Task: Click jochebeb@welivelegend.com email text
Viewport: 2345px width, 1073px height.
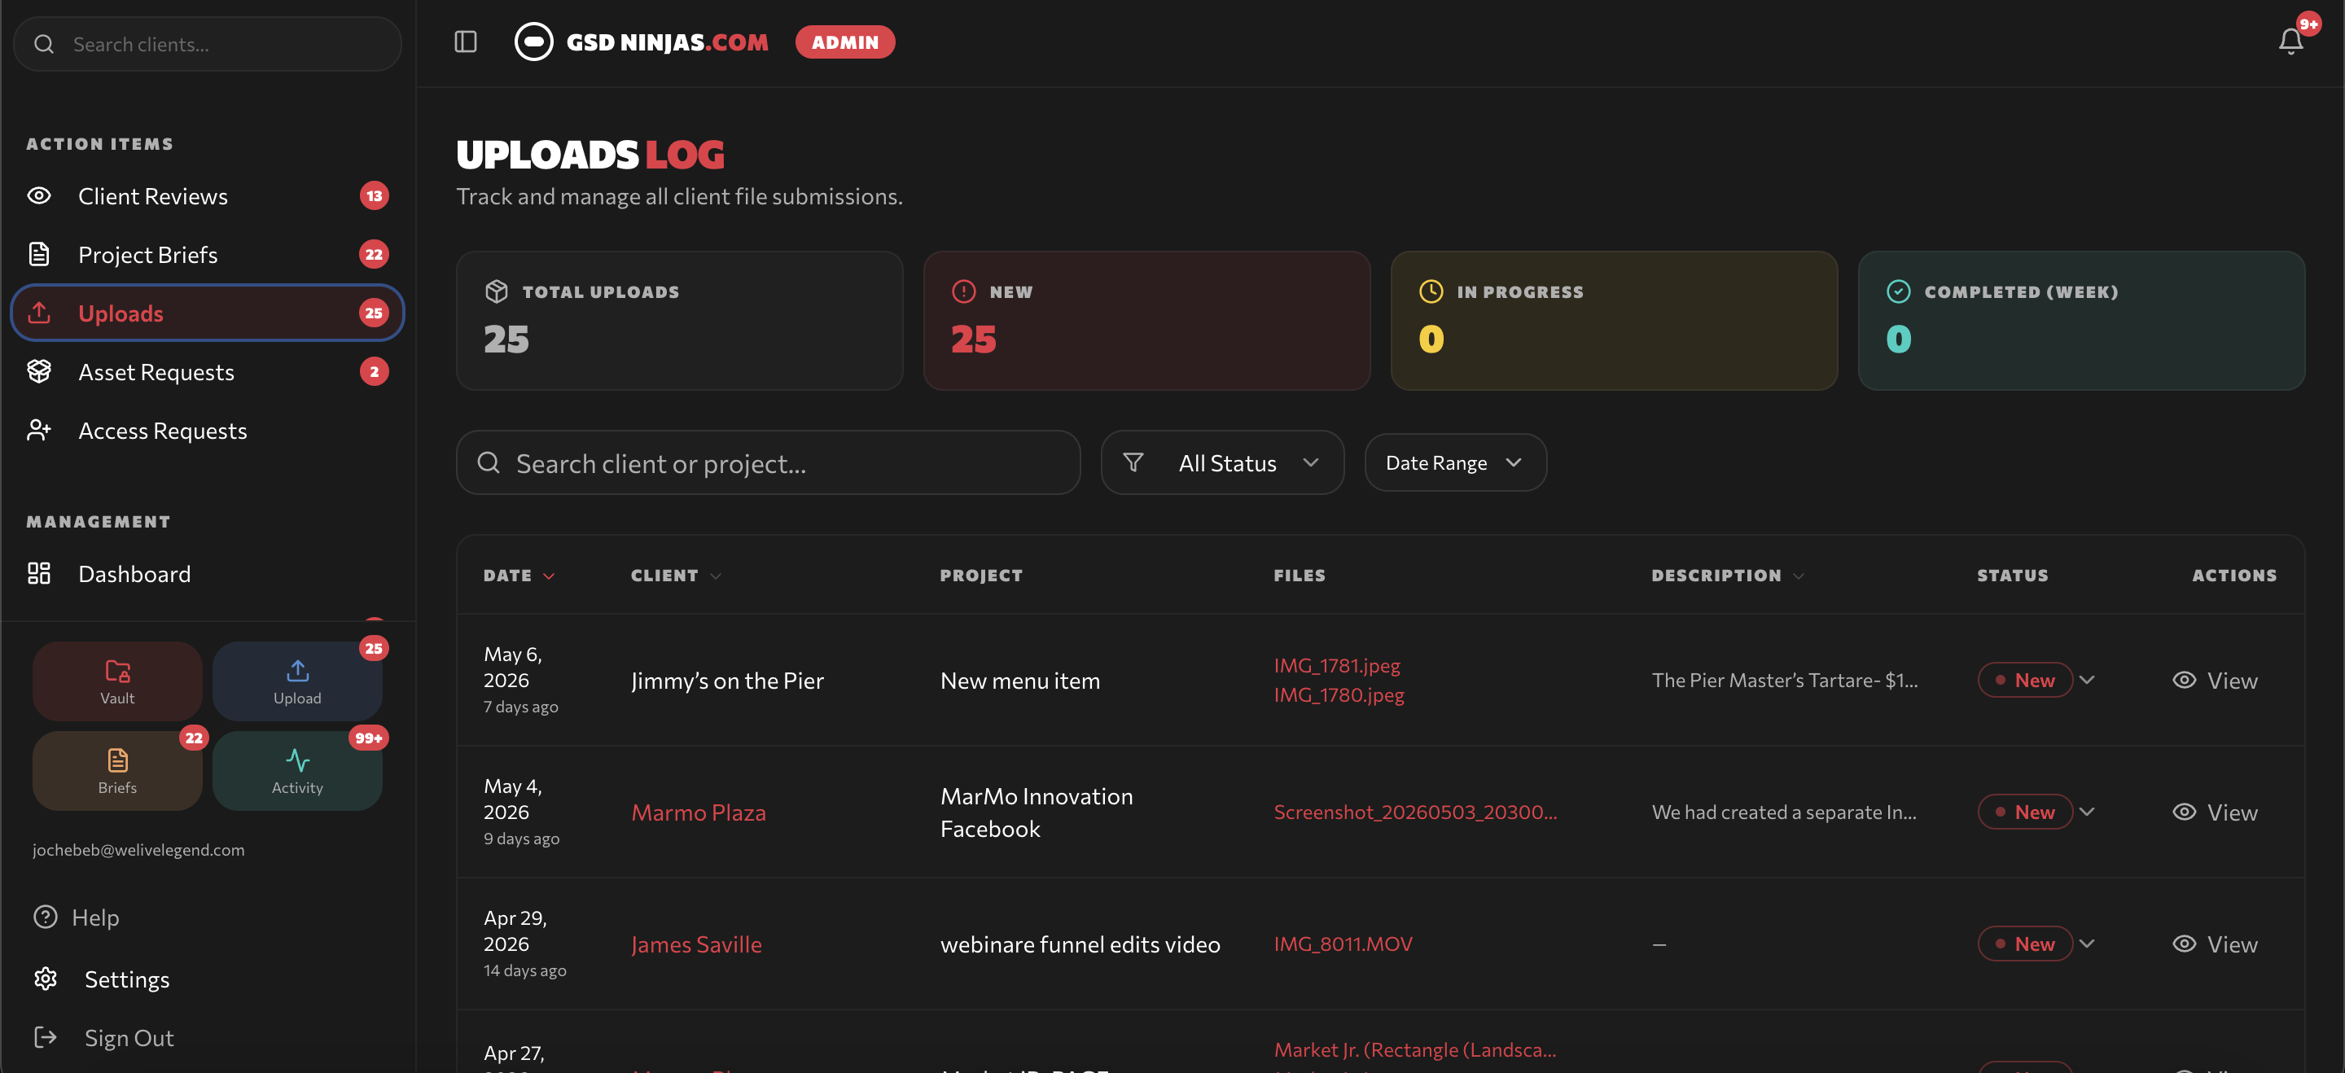Action: (138, 849)
